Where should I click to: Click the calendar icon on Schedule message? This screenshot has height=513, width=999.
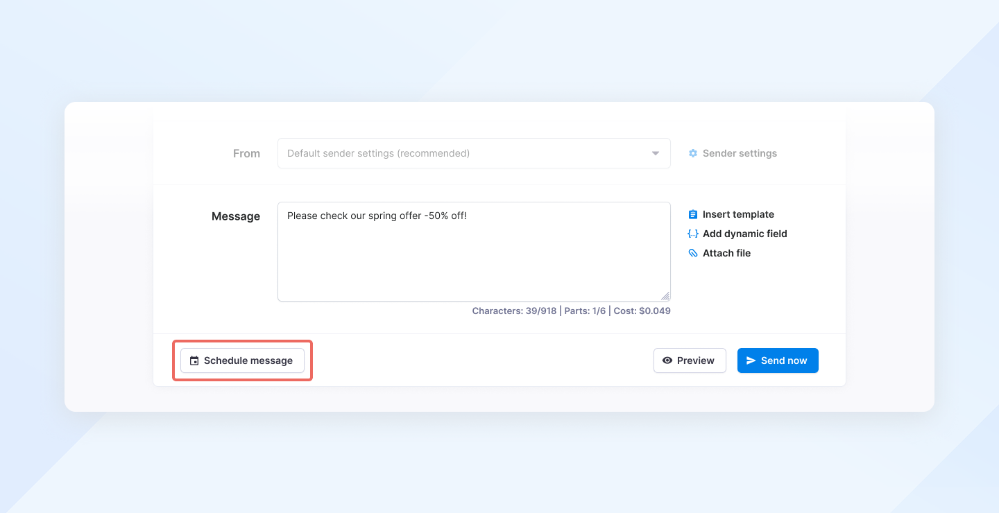[x=194, y=361]
